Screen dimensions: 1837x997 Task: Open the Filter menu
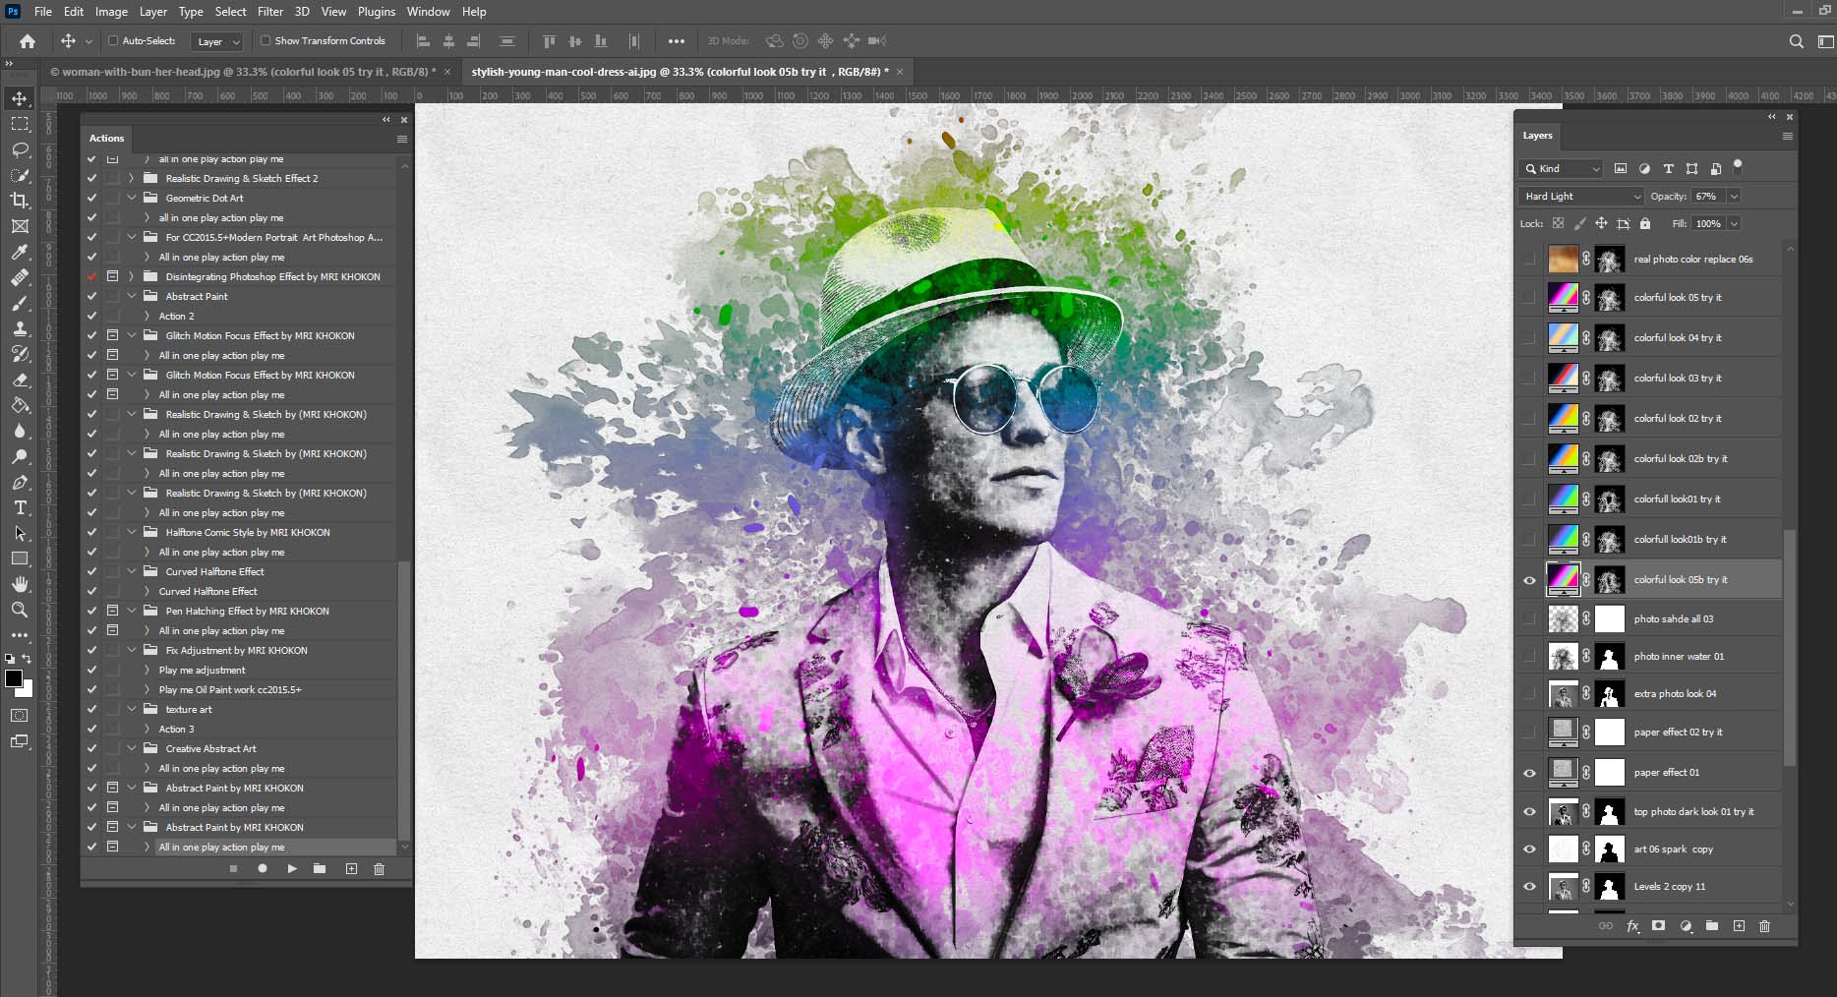pyautogui.click(x=269, y=12)
